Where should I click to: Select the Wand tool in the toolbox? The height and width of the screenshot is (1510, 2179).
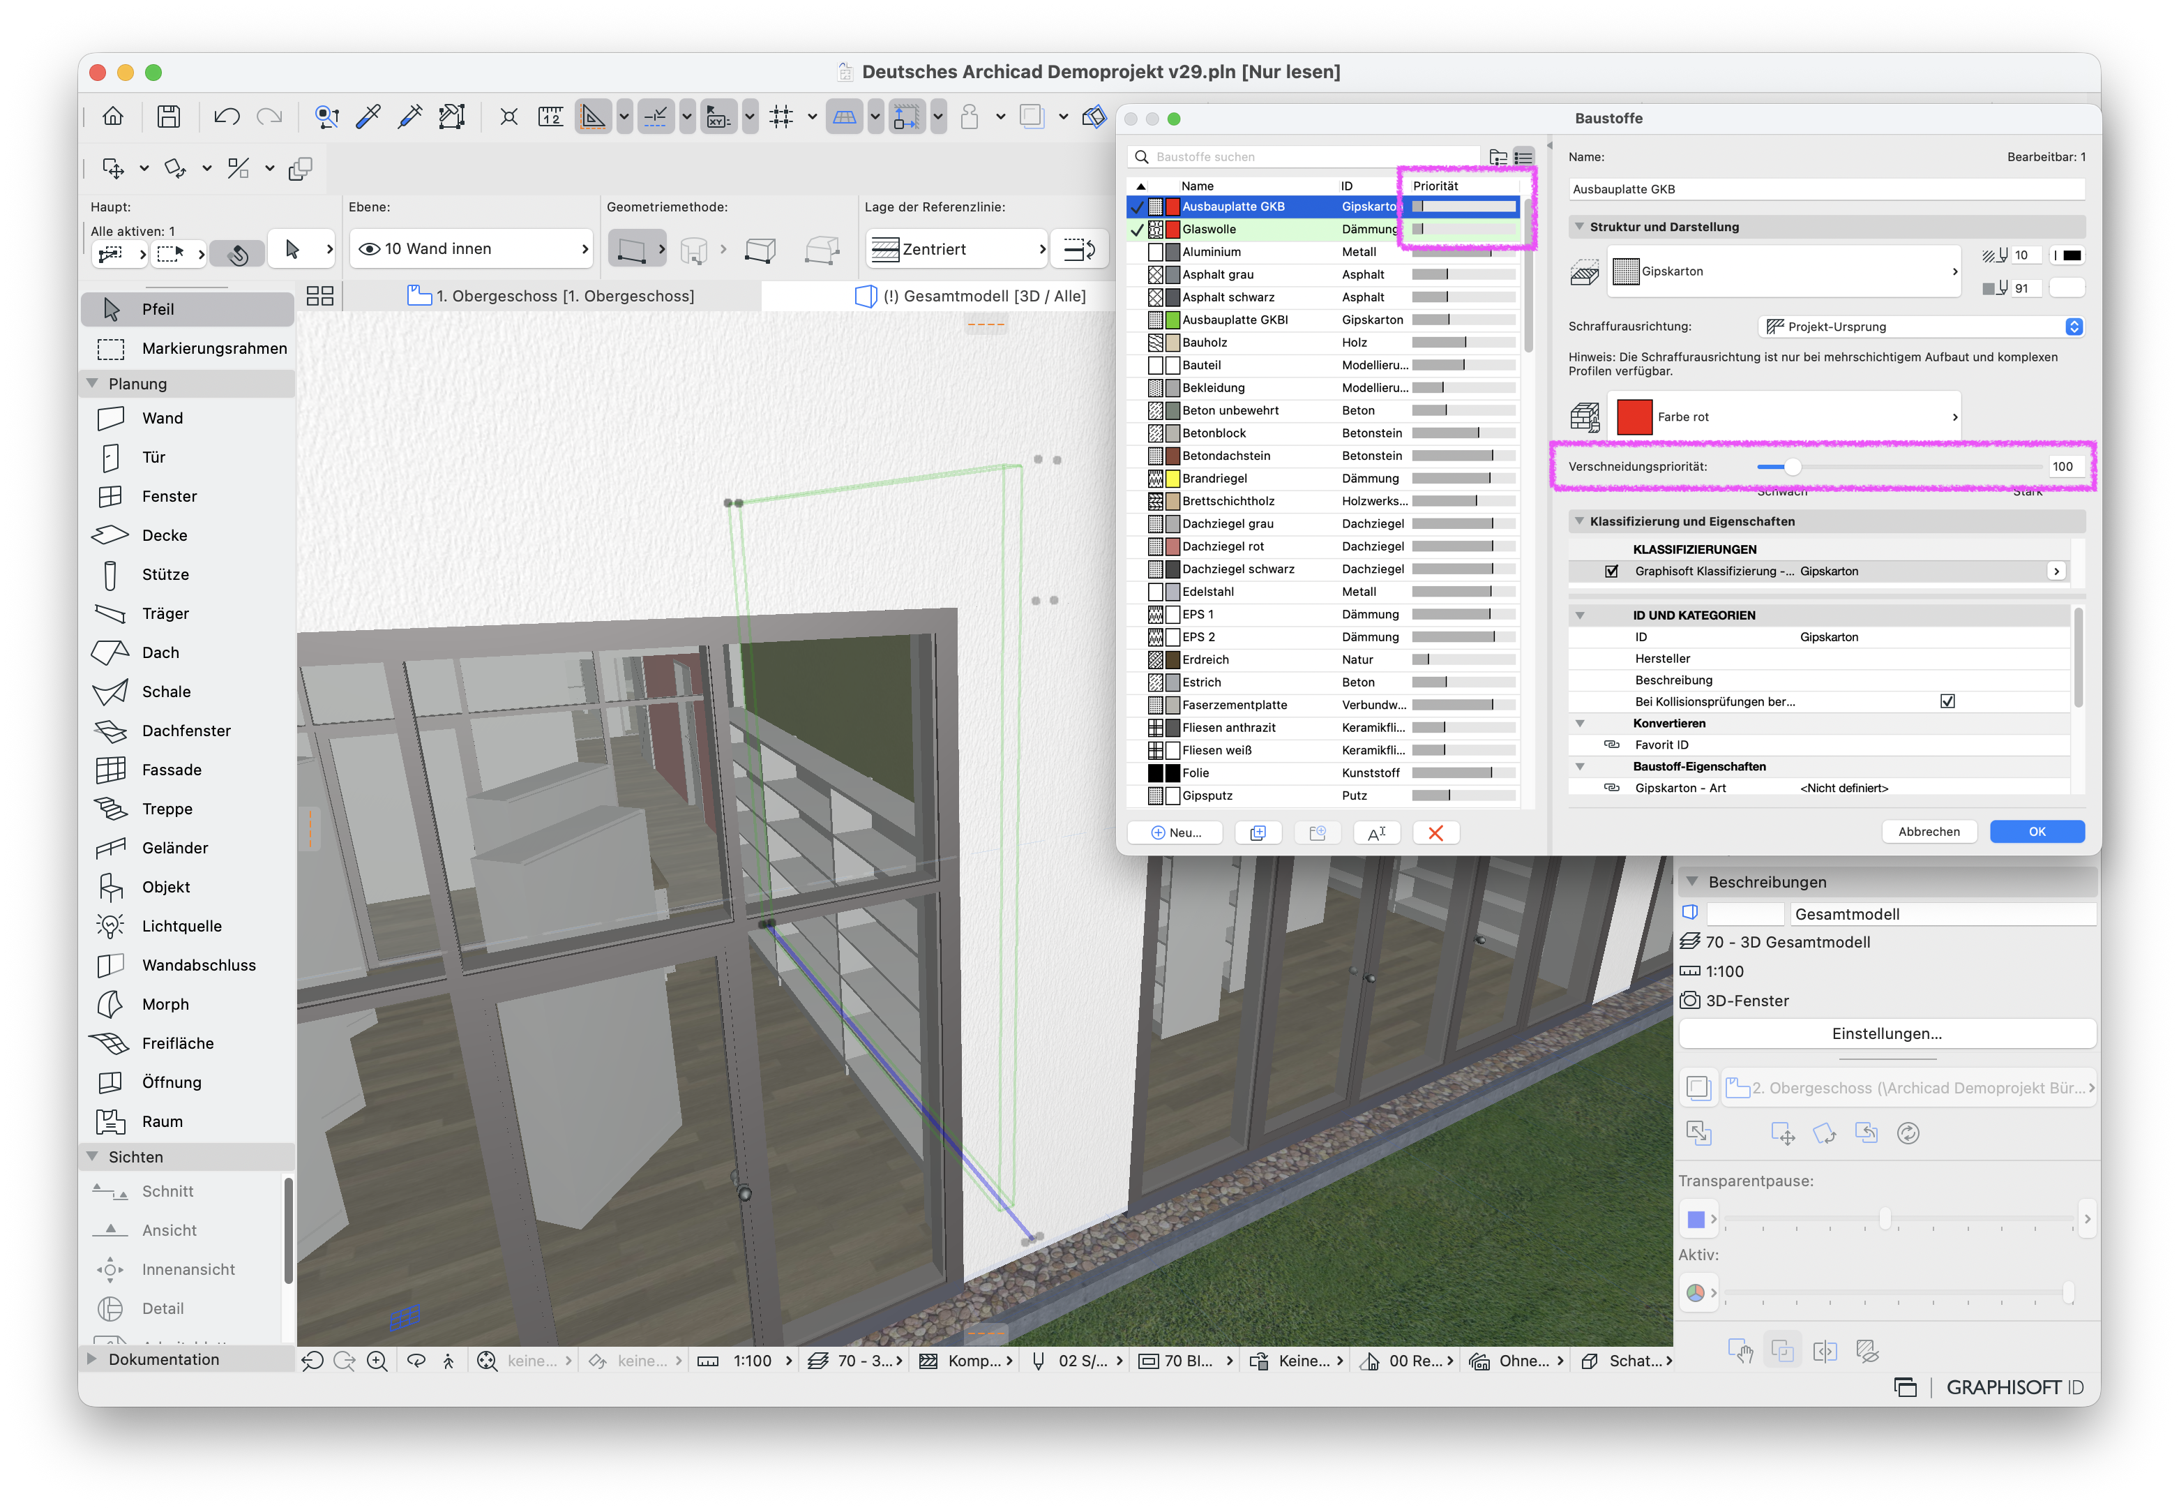(x=187, y=418)
